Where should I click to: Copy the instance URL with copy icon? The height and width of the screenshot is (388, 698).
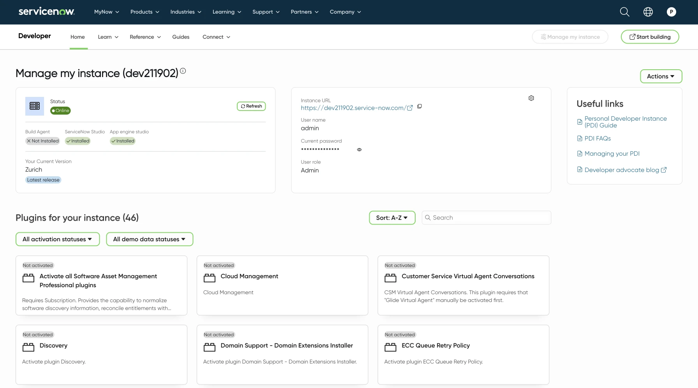(x=420, y=106)
